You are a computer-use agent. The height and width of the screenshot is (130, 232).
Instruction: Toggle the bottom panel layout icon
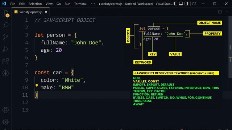tap(181, 4)
